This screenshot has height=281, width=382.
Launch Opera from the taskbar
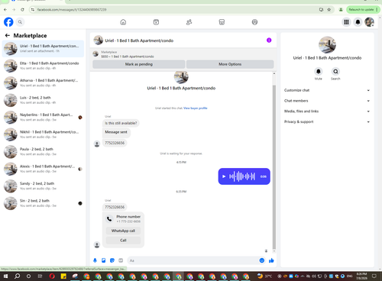[x=52, y=276]
